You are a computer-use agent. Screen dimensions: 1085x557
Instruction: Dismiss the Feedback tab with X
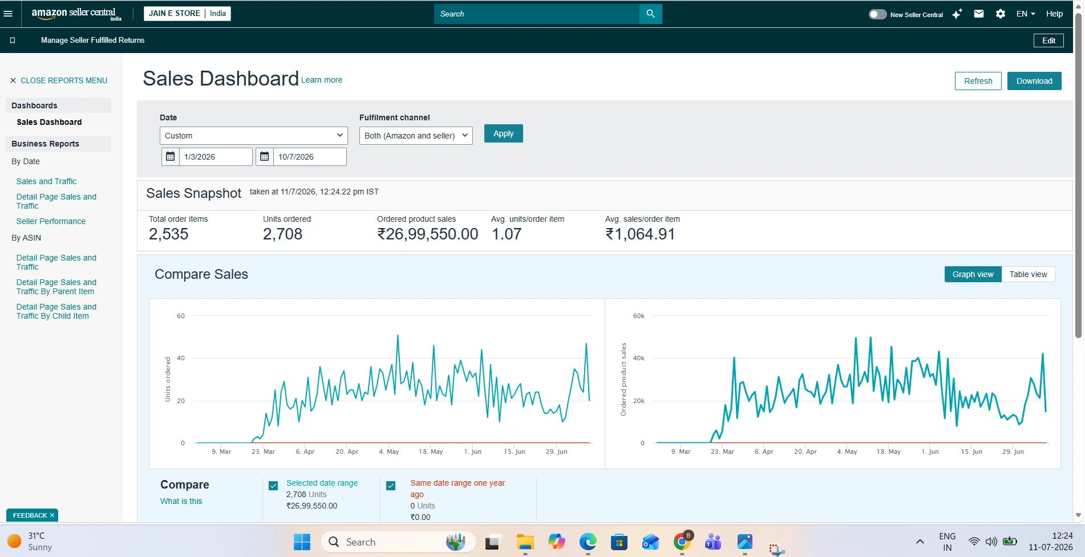coord(52,515)
